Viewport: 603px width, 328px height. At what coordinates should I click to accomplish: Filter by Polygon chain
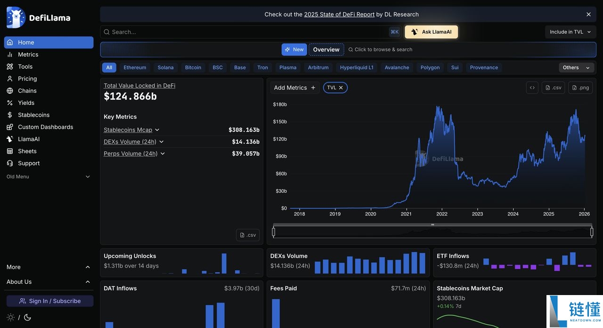pyautogui.click(x=430, y=68)
